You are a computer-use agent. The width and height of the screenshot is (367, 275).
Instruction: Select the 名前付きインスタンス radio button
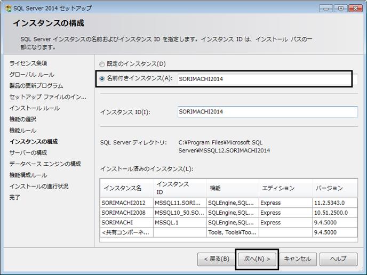tap(102, 78)
